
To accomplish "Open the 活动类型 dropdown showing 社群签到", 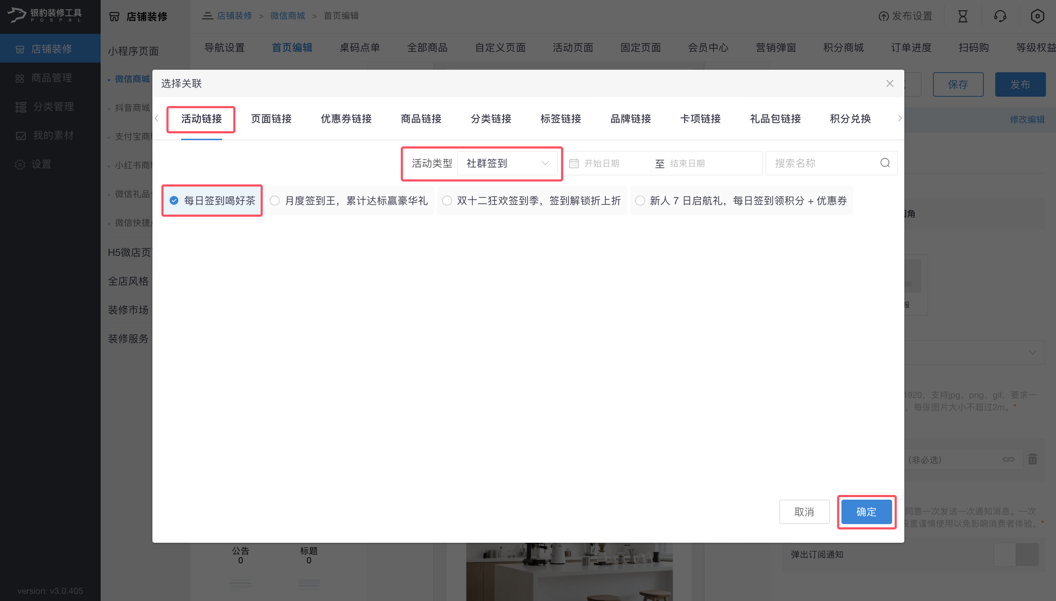I will (x=508, y=163).
